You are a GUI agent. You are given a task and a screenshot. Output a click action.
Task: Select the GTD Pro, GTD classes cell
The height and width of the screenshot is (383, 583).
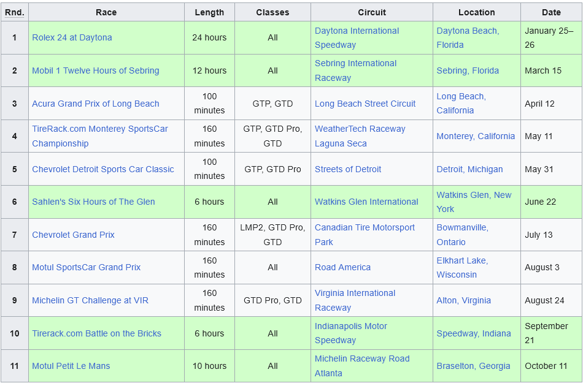(x=272, y=301)
